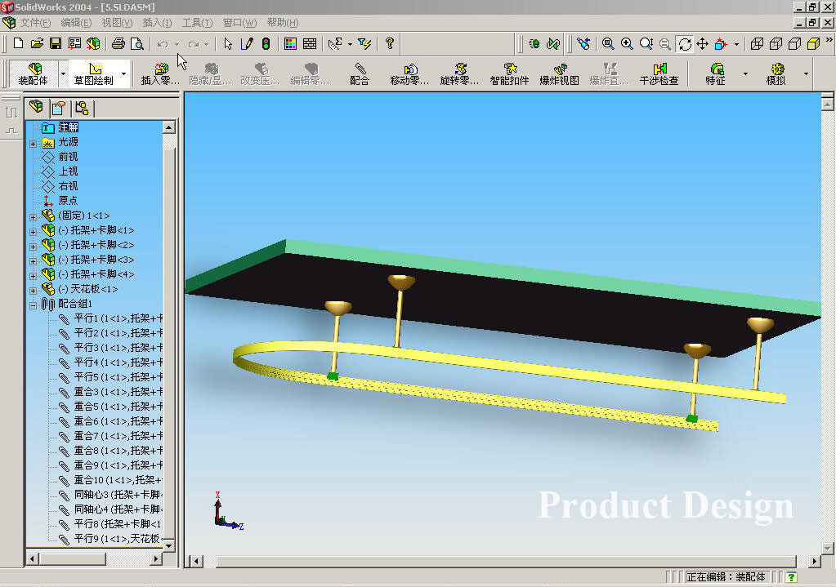Click the Undo button on the standard toolbar
Image resolution: width=836 pixels, height=587 pixels.
click(162, 45)
